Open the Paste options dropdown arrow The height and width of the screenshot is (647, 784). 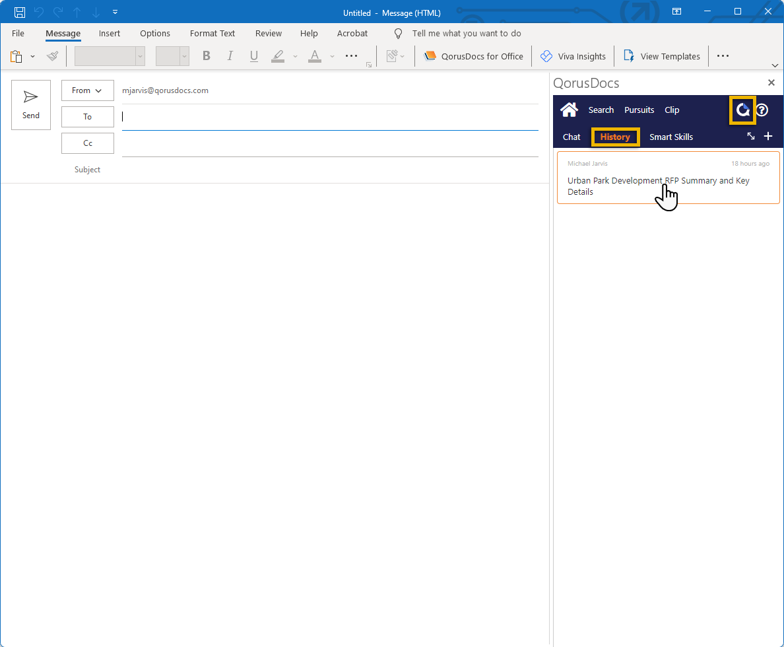[x=33, y=56]
